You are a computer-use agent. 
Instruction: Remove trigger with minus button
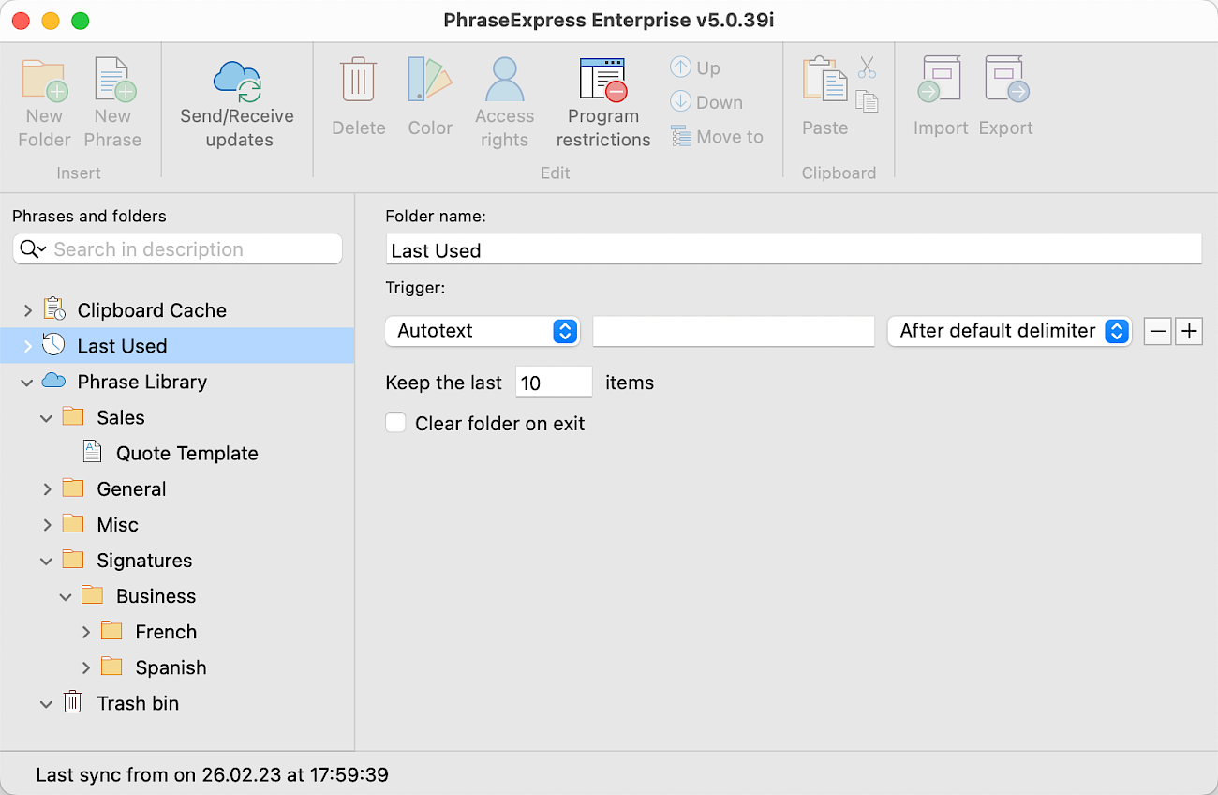point(1158,331)
